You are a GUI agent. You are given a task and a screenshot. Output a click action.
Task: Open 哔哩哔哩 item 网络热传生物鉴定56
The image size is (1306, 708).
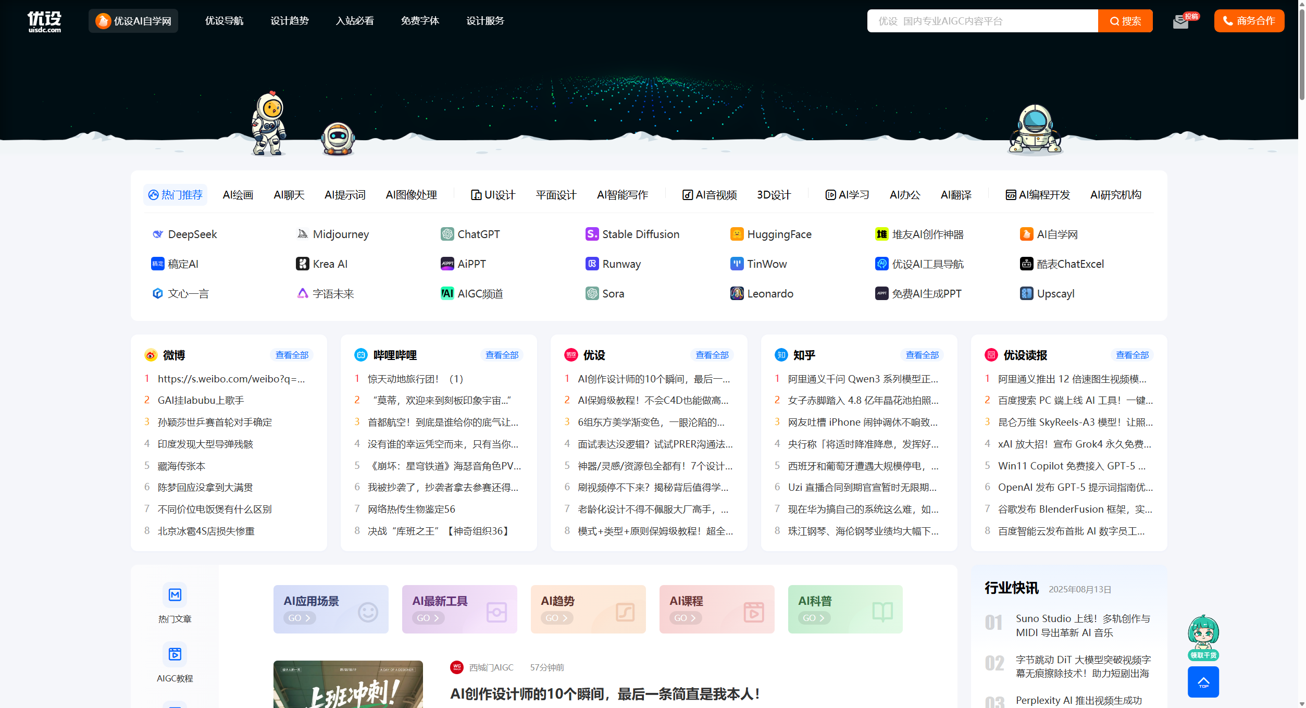(x=411, y=510)
